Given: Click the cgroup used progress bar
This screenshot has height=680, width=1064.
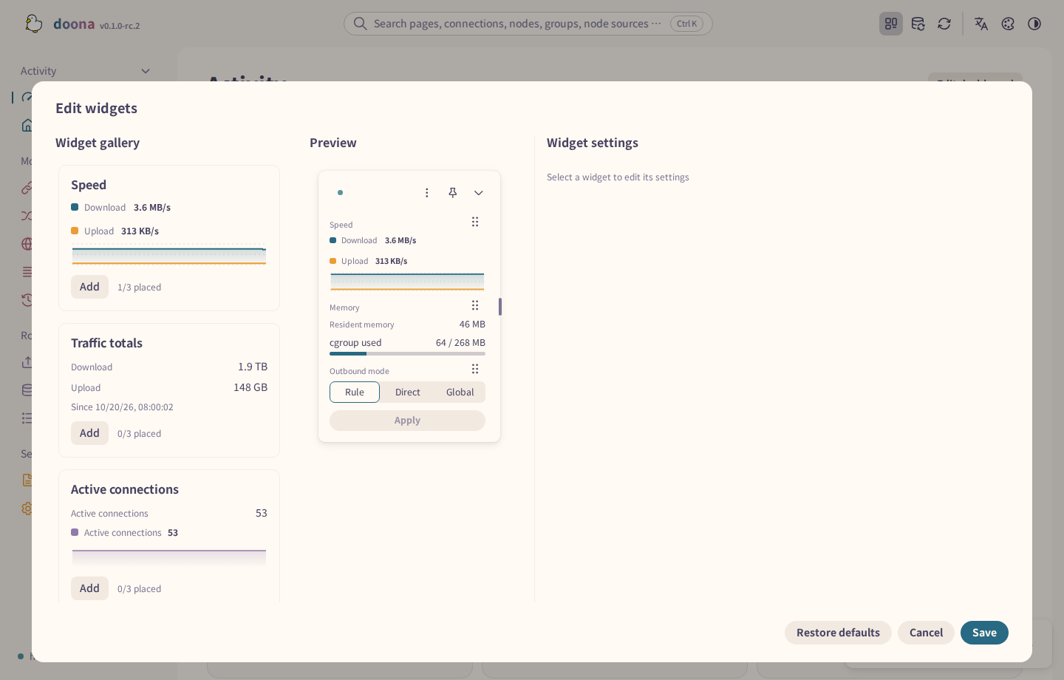Looking at the screenshot, I should pos(407,354).
